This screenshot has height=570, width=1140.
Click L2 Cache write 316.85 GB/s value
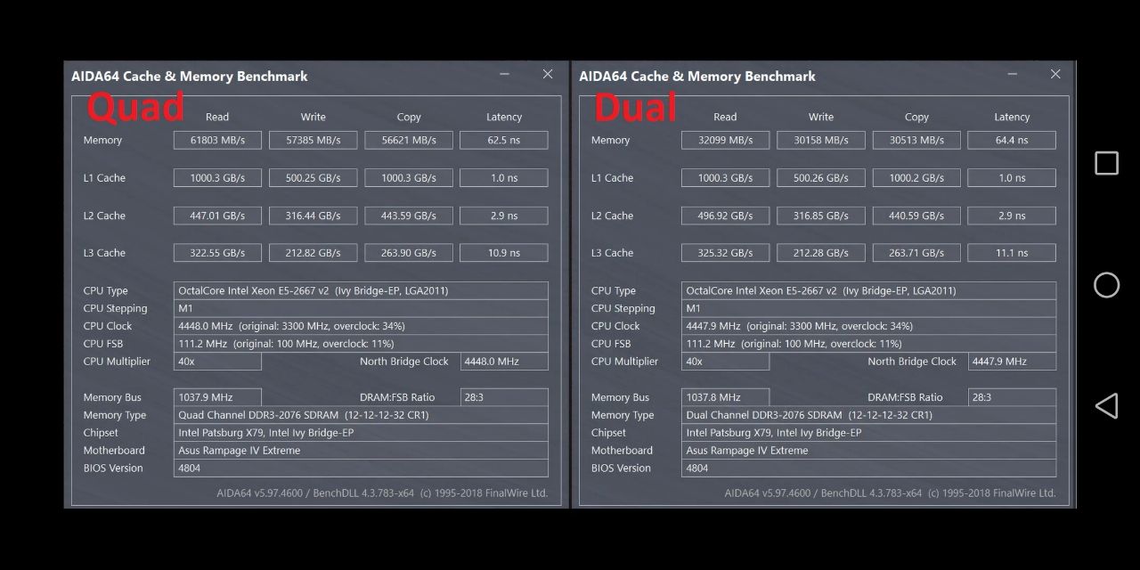click(821, 216)
